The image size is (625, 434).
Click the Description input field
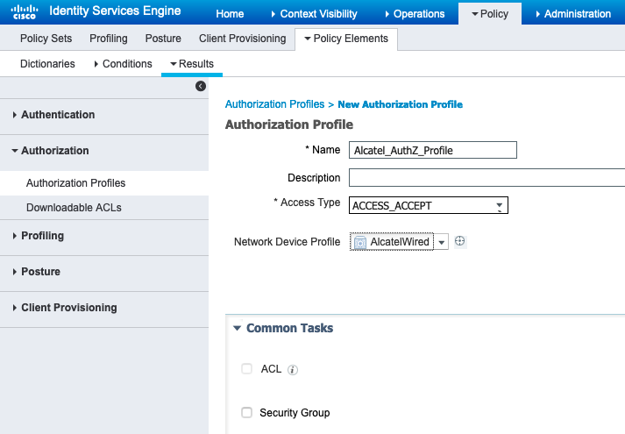click(x=487, y=177)
